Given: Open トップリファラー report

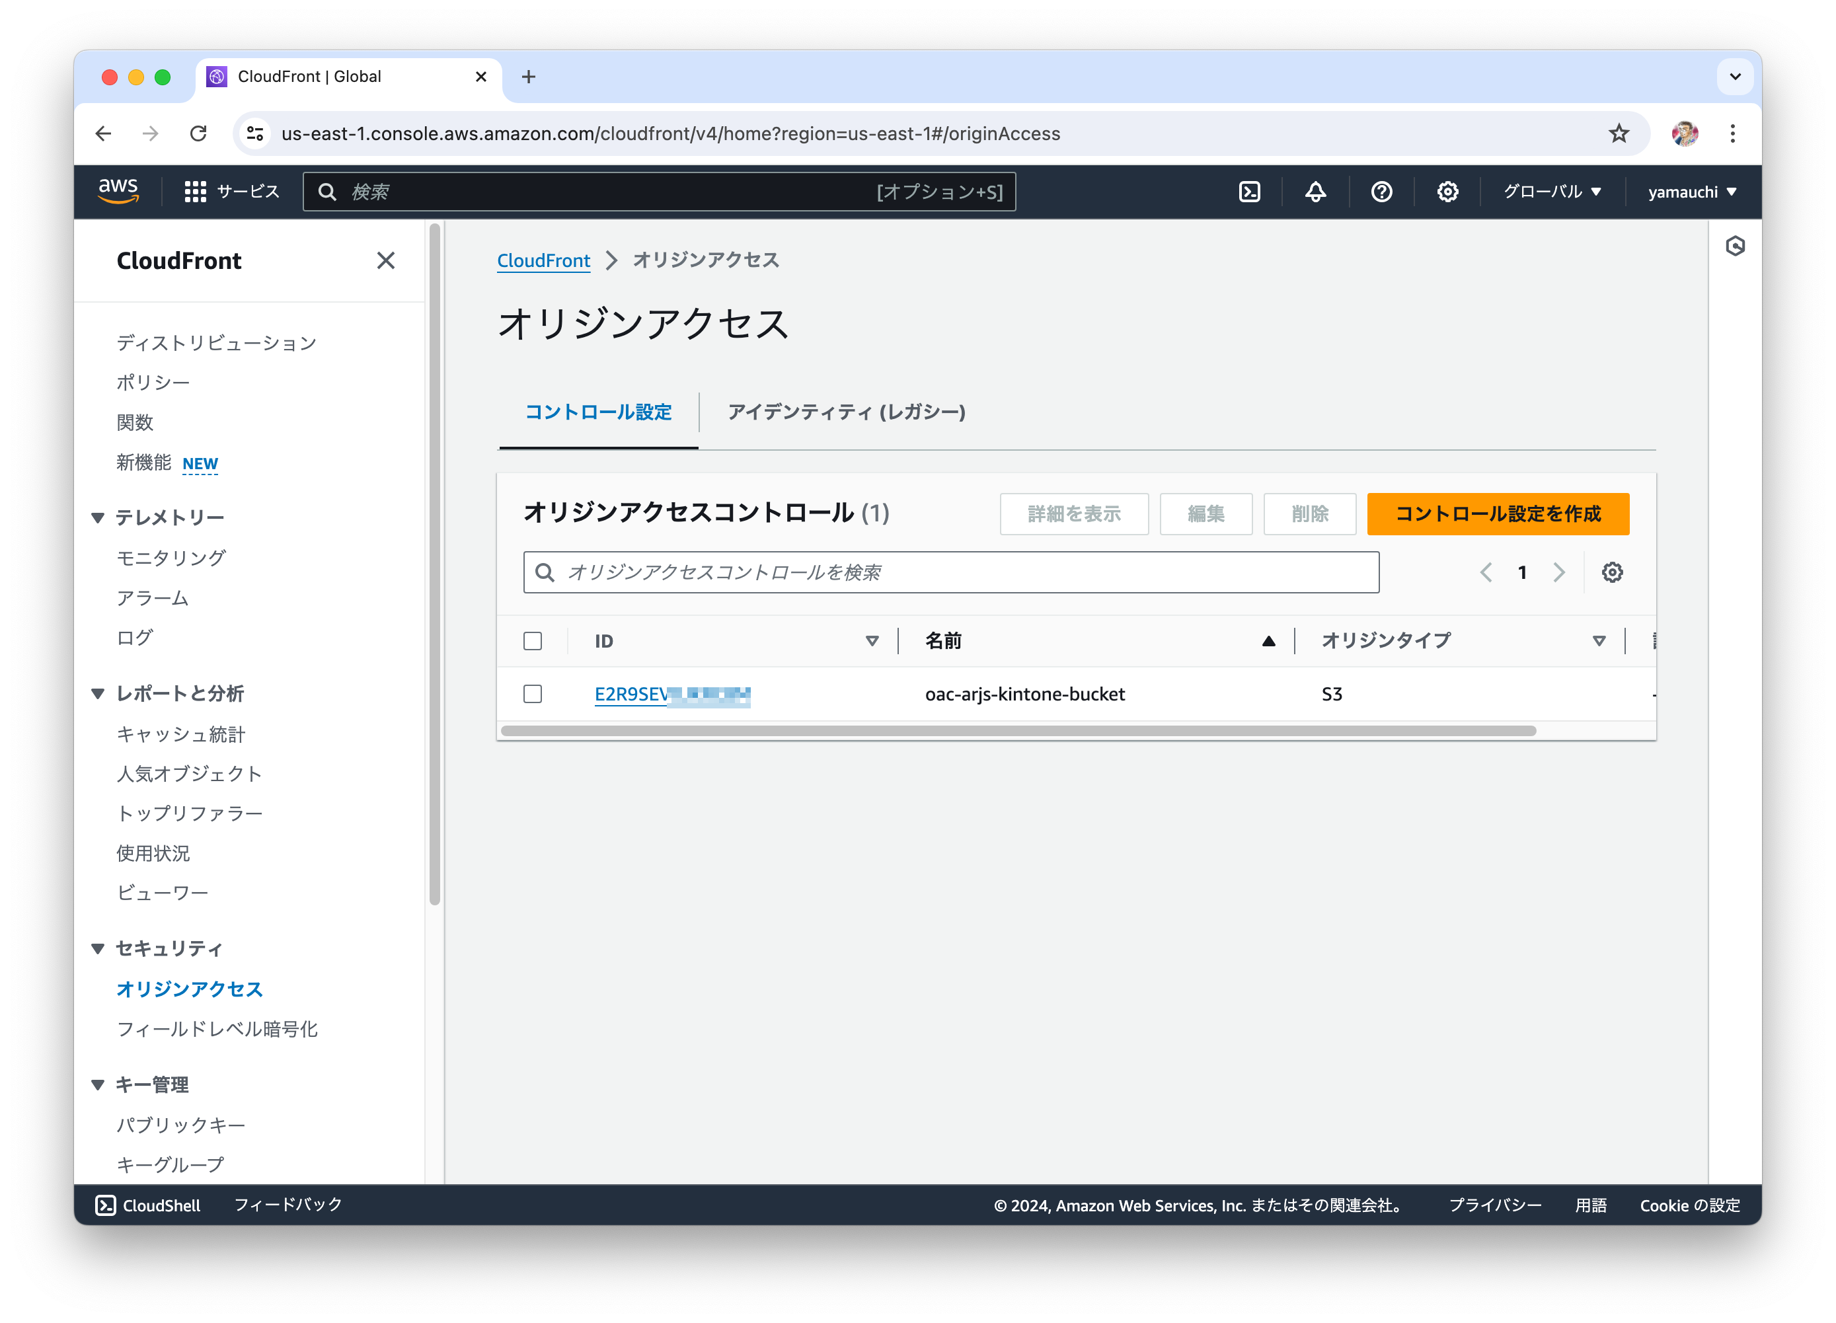Looking at the screenshot, I should [190, 813].
